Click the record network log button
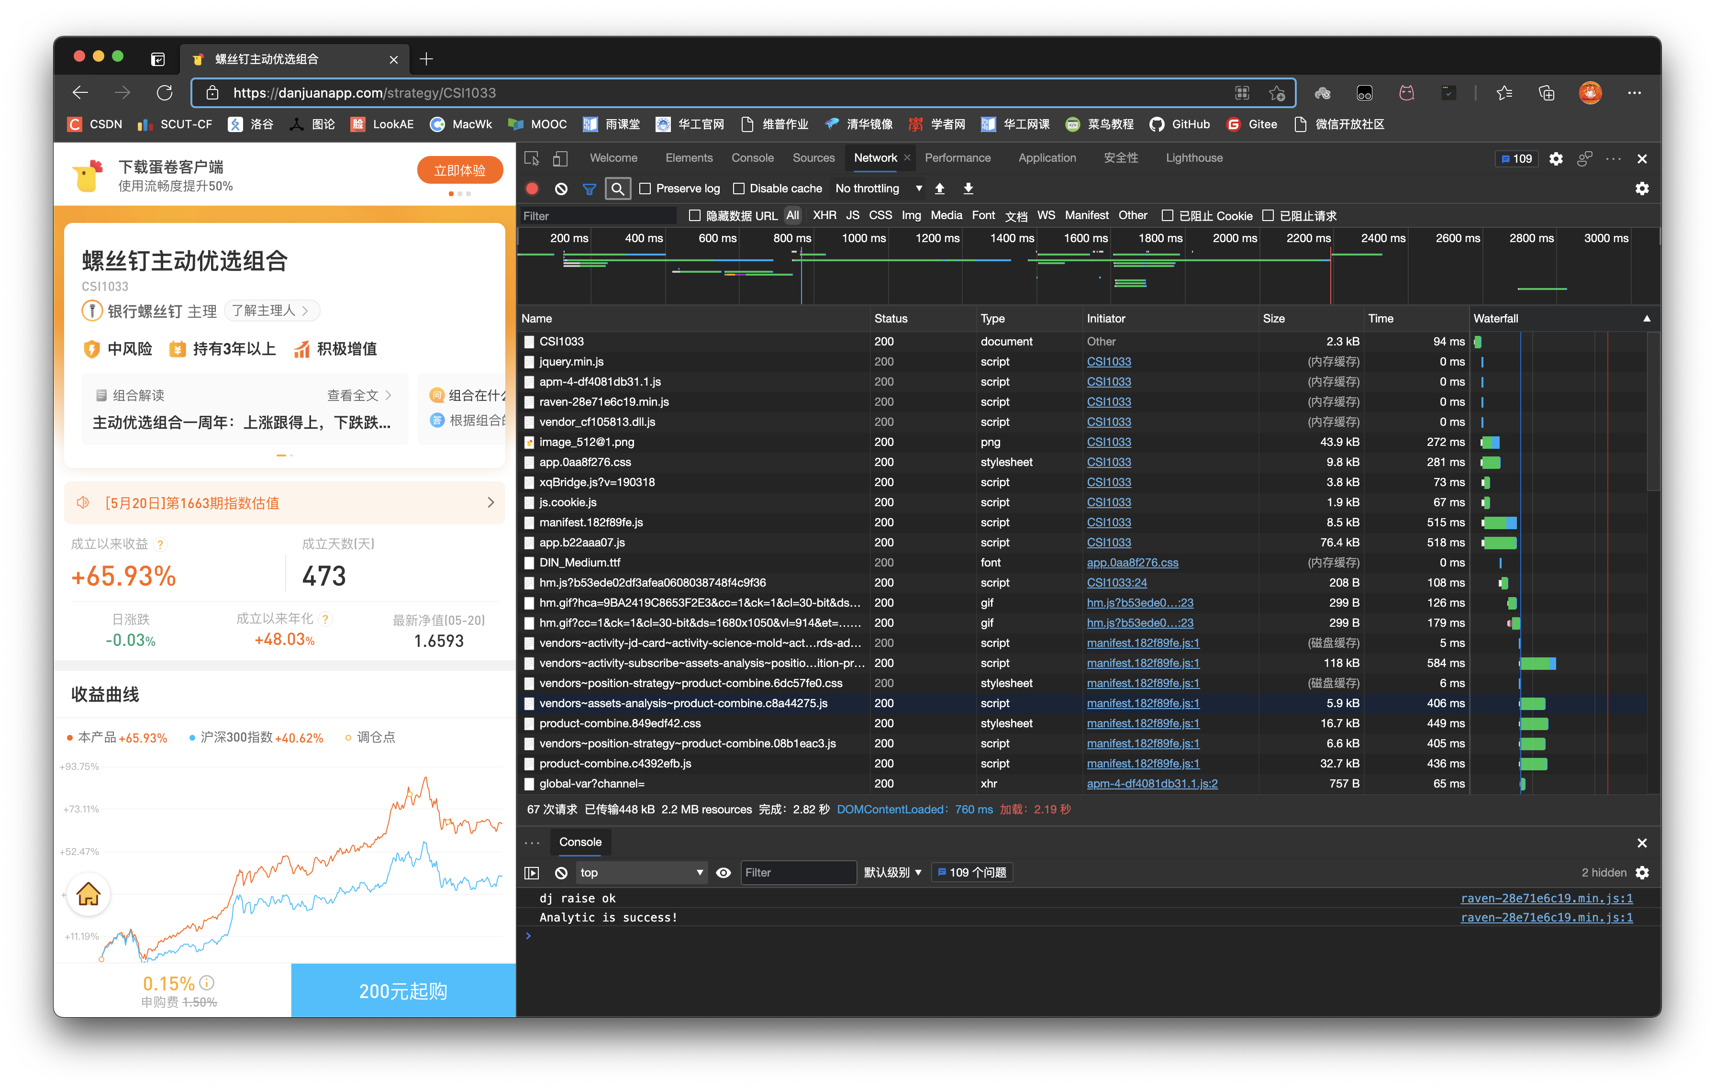 (531, 189)
